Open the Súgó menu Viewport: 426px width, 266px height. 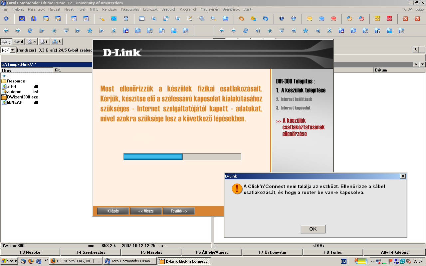pyautogui.click(x=419, y=9)
